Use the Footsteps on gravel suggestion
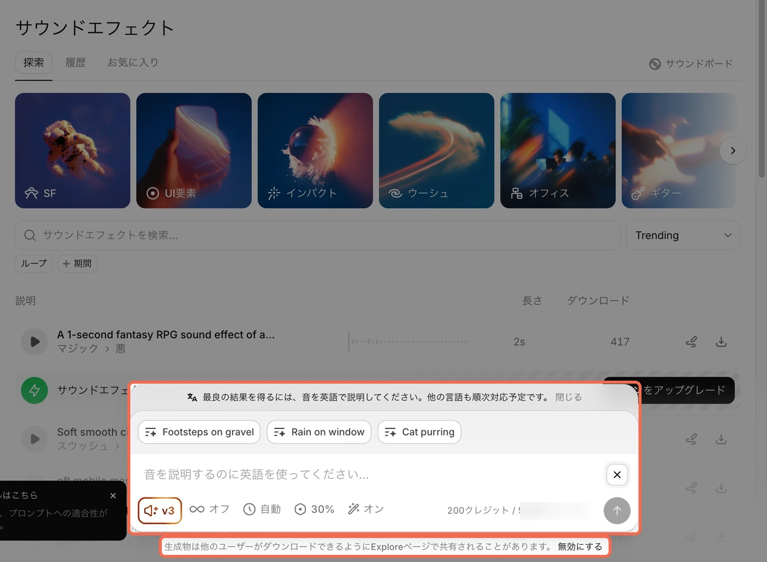The image size is (767, 562). [199, 432]
